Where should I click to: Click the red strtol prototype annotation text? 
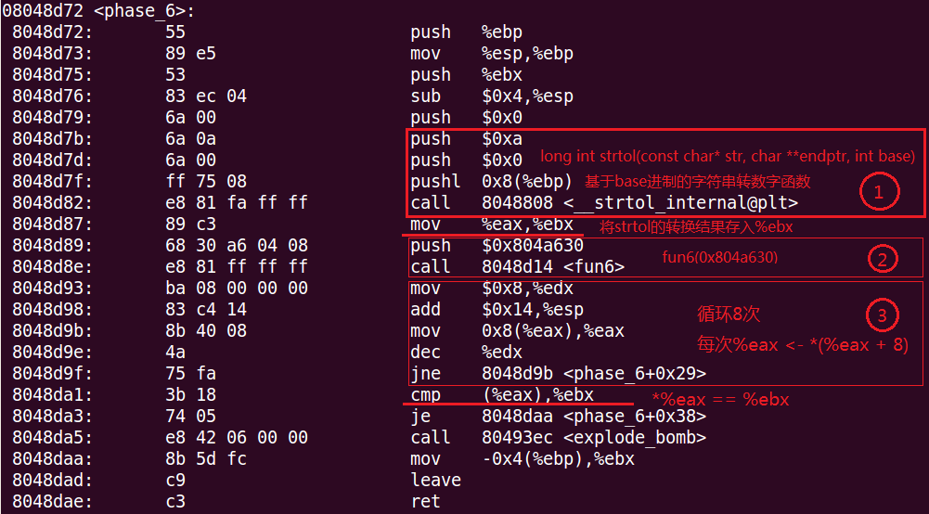[728, 156]
